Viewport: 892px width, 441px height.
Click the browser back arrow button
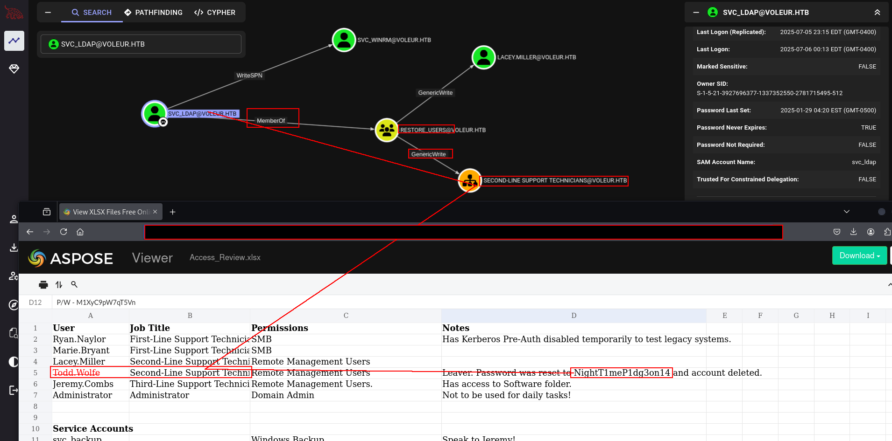(x=30, y=232)
